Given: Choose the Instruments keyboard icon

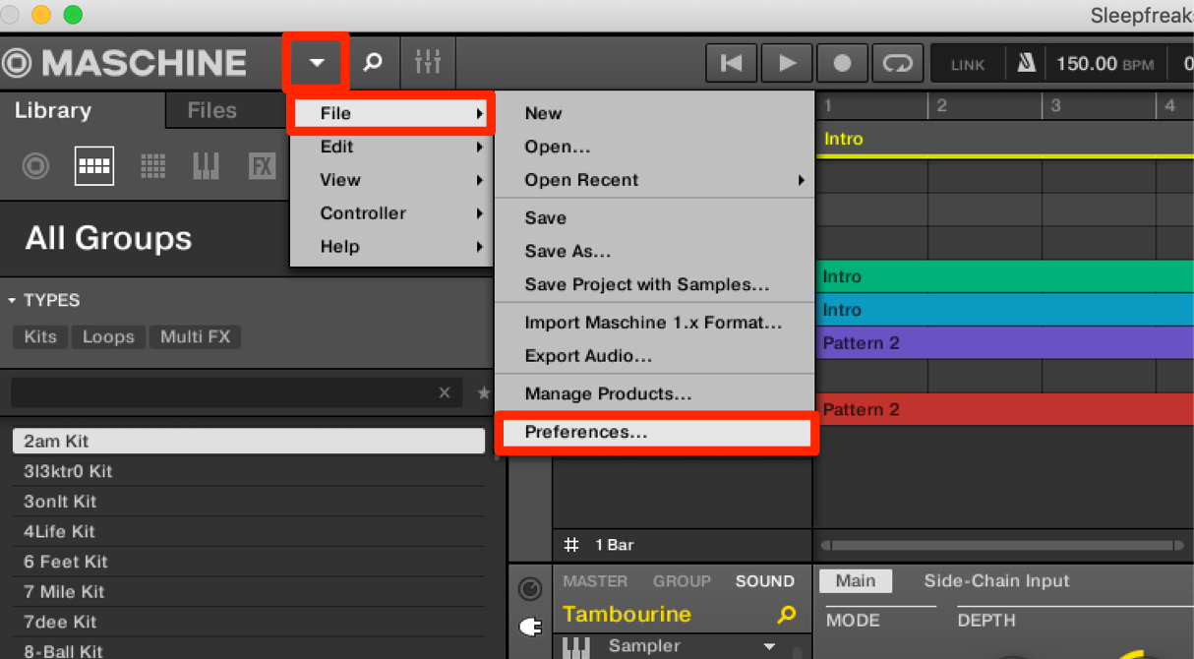Looking at the screenshot, I should (x=206, y=166).
